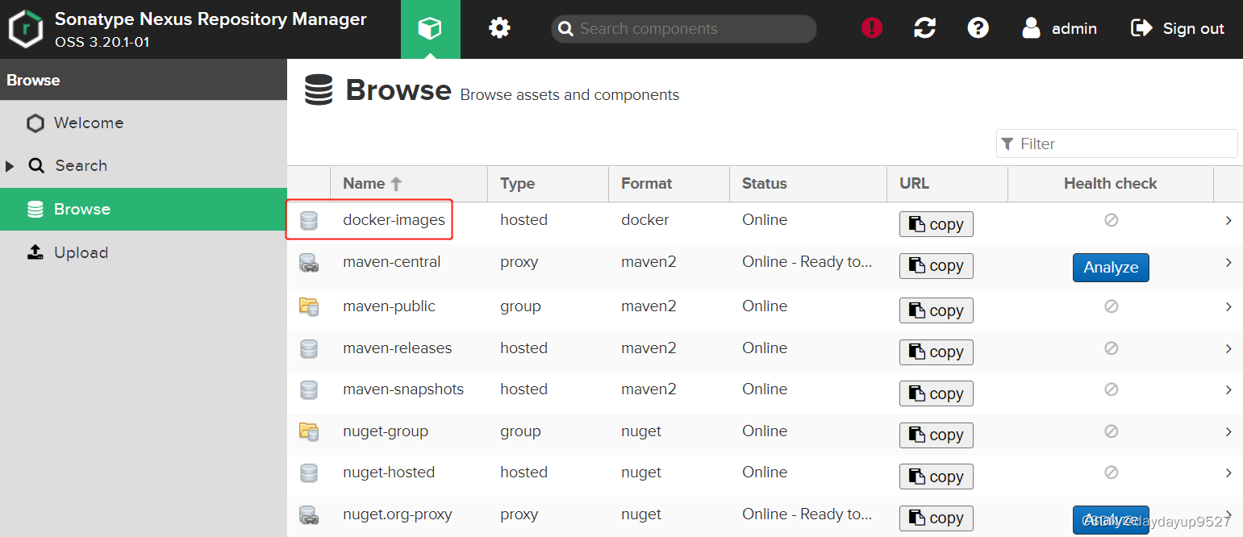
Task: Click the nuget-hosted repository icon
Action: [x=308, y=472]
